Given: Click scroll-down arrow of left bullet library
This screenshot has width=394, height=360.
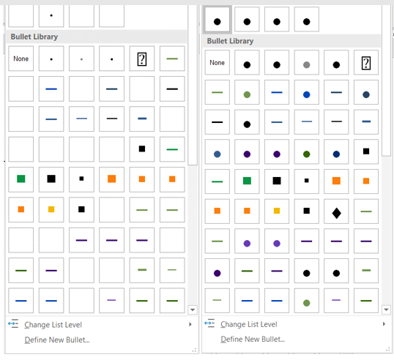Looking at the screenshot, I should [x=193, y=310].
